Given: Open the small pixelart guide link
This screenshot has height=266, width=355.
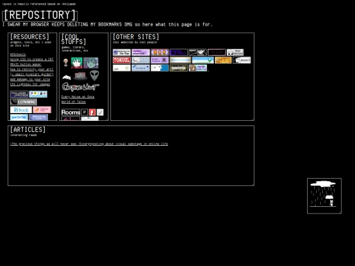Looking at the screenshot, I should click(x=32, y=74).
